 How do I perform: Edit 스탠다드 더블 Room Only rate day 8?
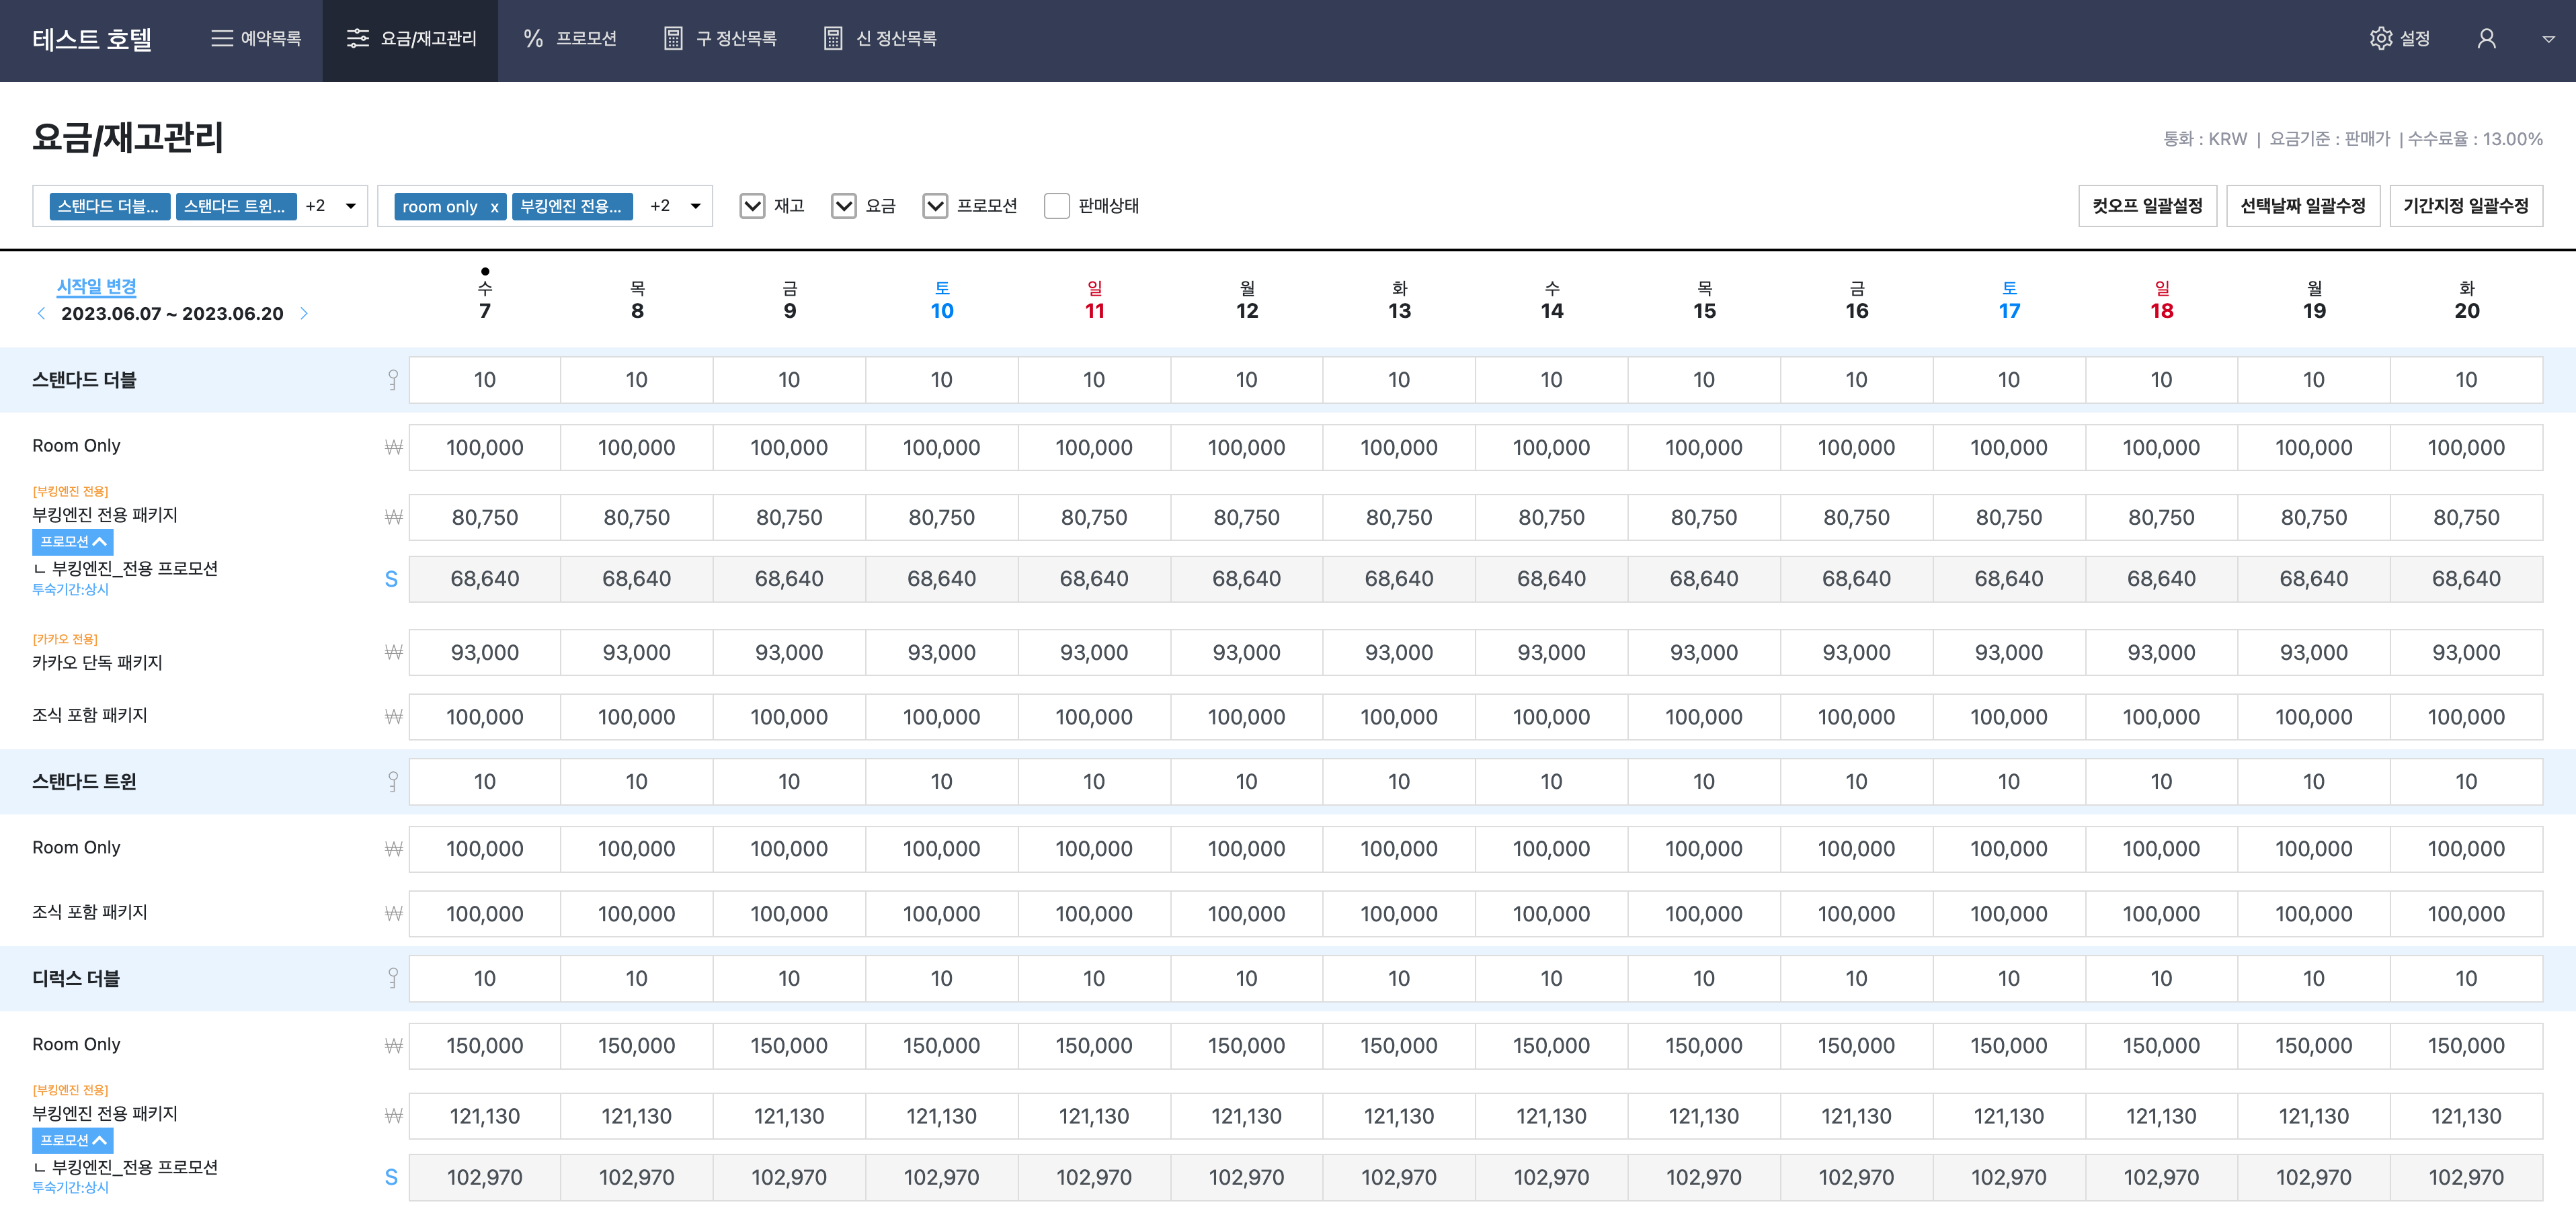pyautogui.click(x=637, y=448)
